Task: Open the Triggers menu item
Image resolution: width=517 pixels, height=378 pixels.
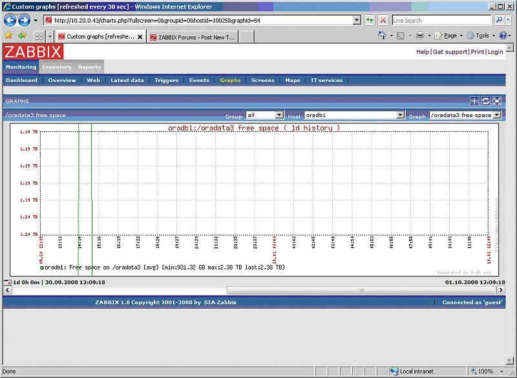Action: pos(167,80)
